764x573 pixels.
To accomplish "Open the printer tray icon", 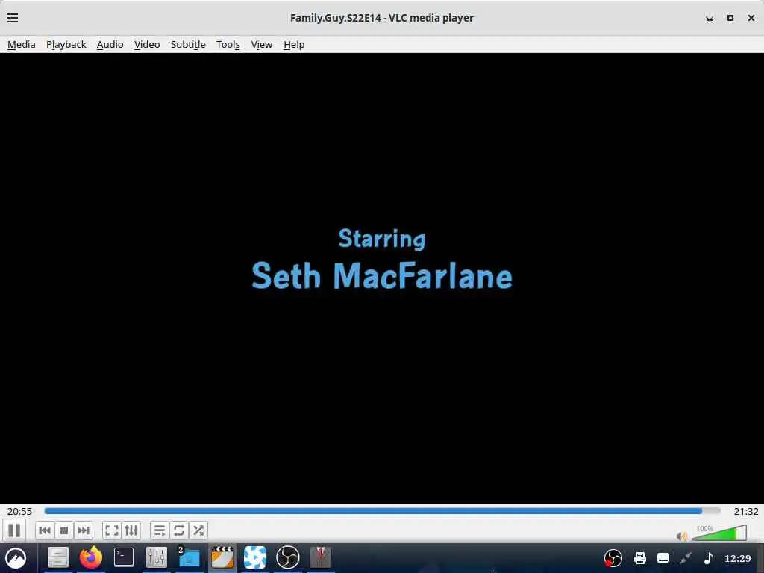I will coord(640,558).
